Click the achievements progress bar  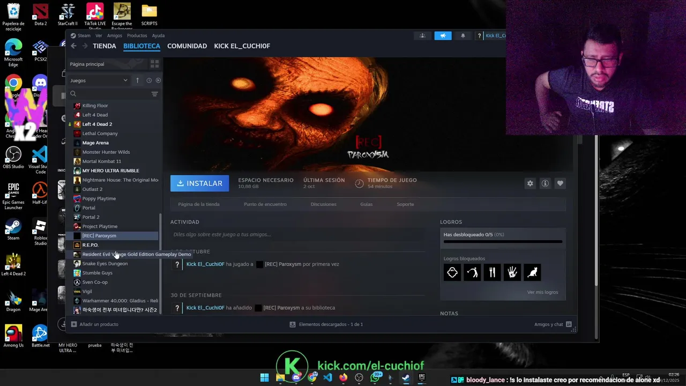coord(503,242)
